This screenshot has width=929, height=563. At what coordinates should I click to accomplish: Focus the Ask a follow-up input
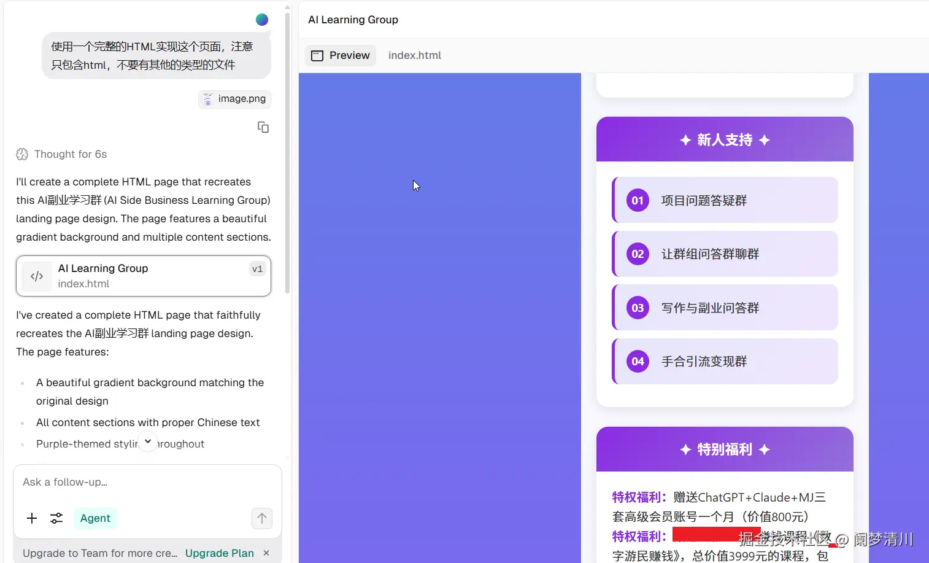click(x=147, y=482)
